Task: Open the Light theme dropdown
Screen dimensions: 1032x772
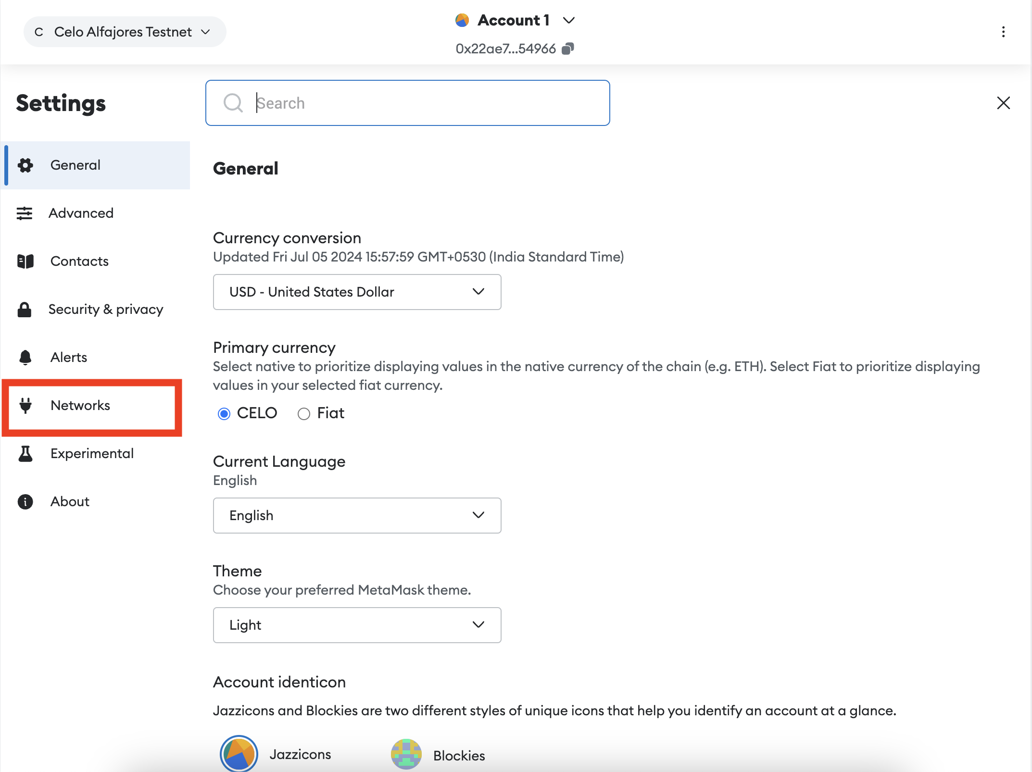Action: 357,625
